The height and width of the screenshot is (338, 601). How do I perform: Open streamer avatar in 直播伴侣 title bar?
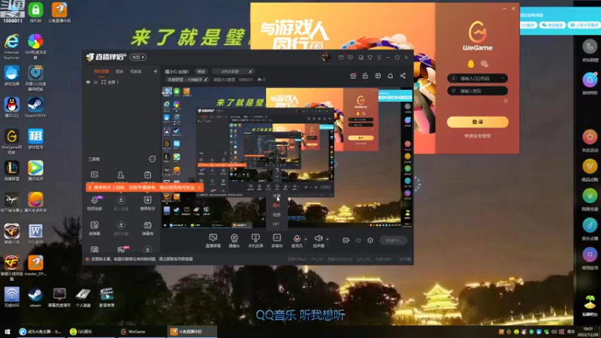click(326, 57)
